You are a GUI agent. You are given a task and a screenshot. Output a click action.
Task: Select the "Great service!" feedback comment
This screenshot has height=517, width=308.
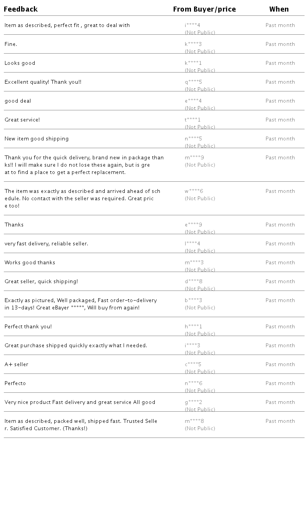(x=22, y=120)
